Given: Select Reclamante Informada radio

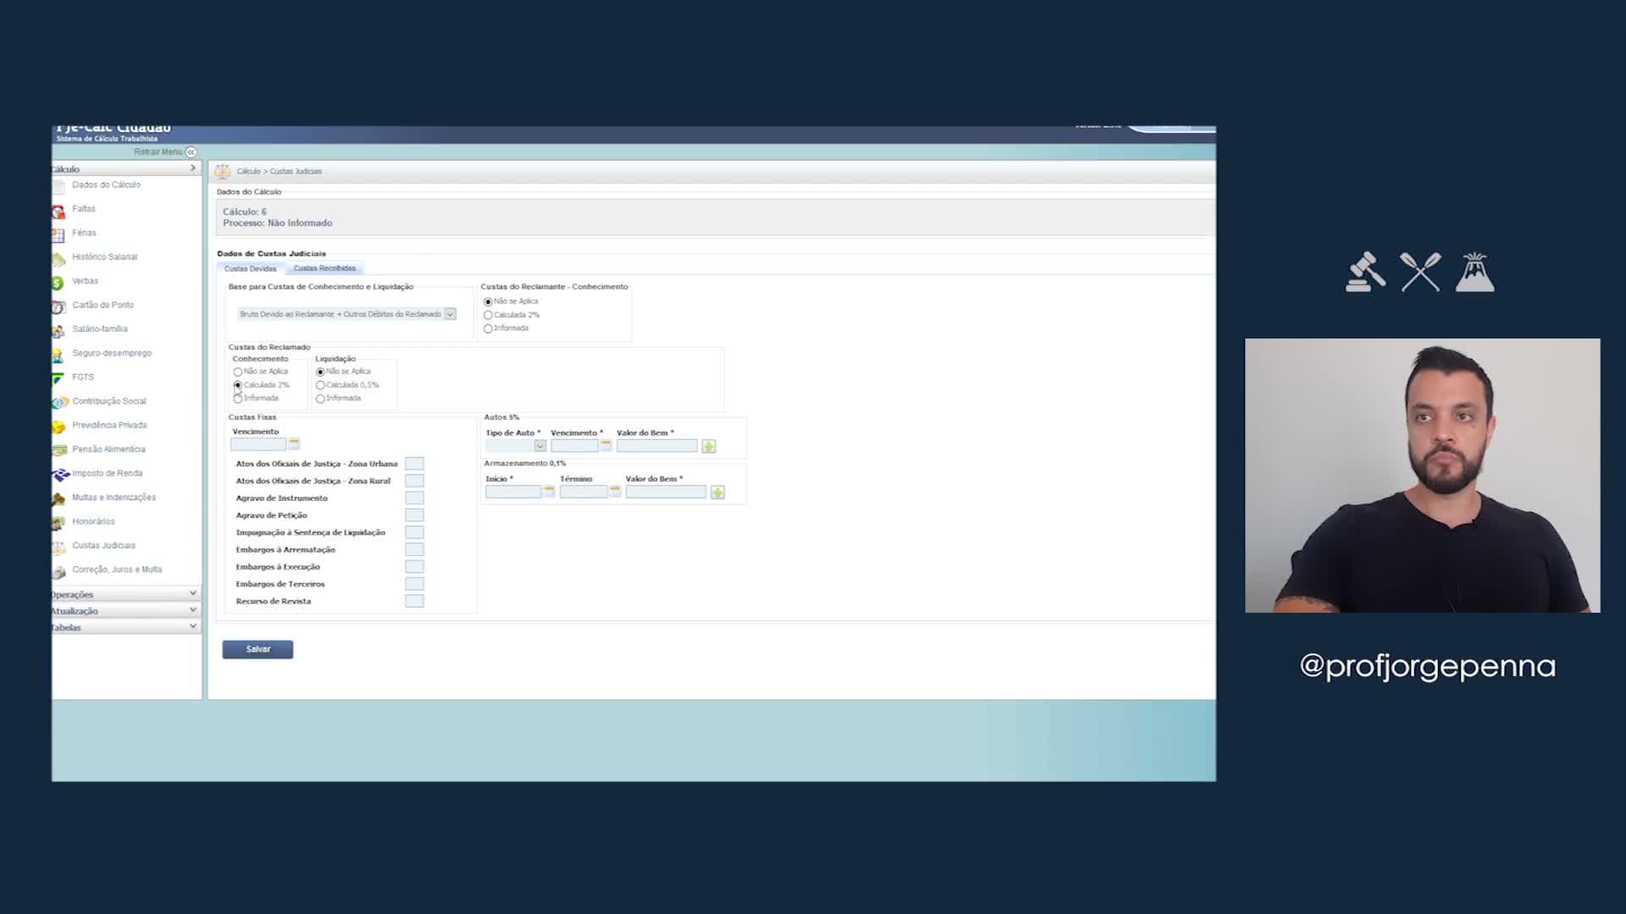Looking at the screenshot, I should 488,329.
